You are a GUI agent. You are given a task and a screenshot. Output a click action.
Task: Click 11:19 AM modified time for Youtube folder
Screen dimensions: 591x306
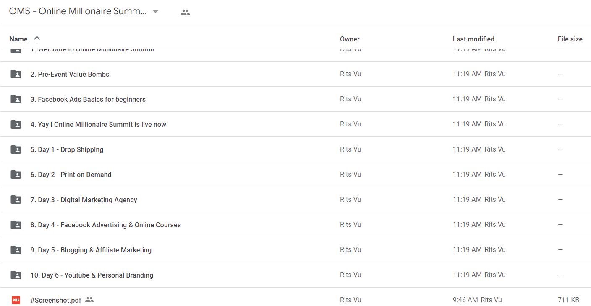tap(467, 275)
